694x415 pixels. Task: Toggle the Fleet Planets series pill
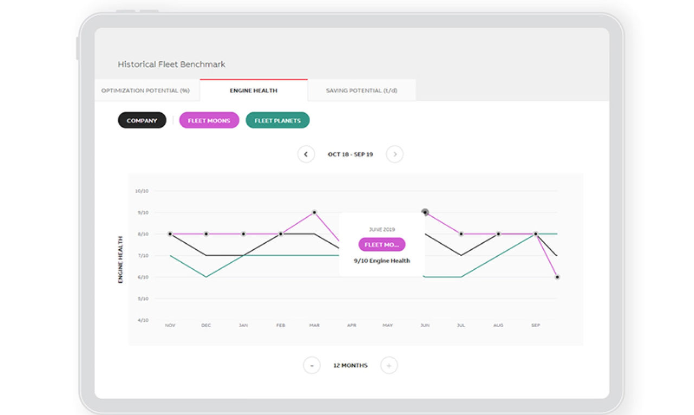(x=278, y=120)
